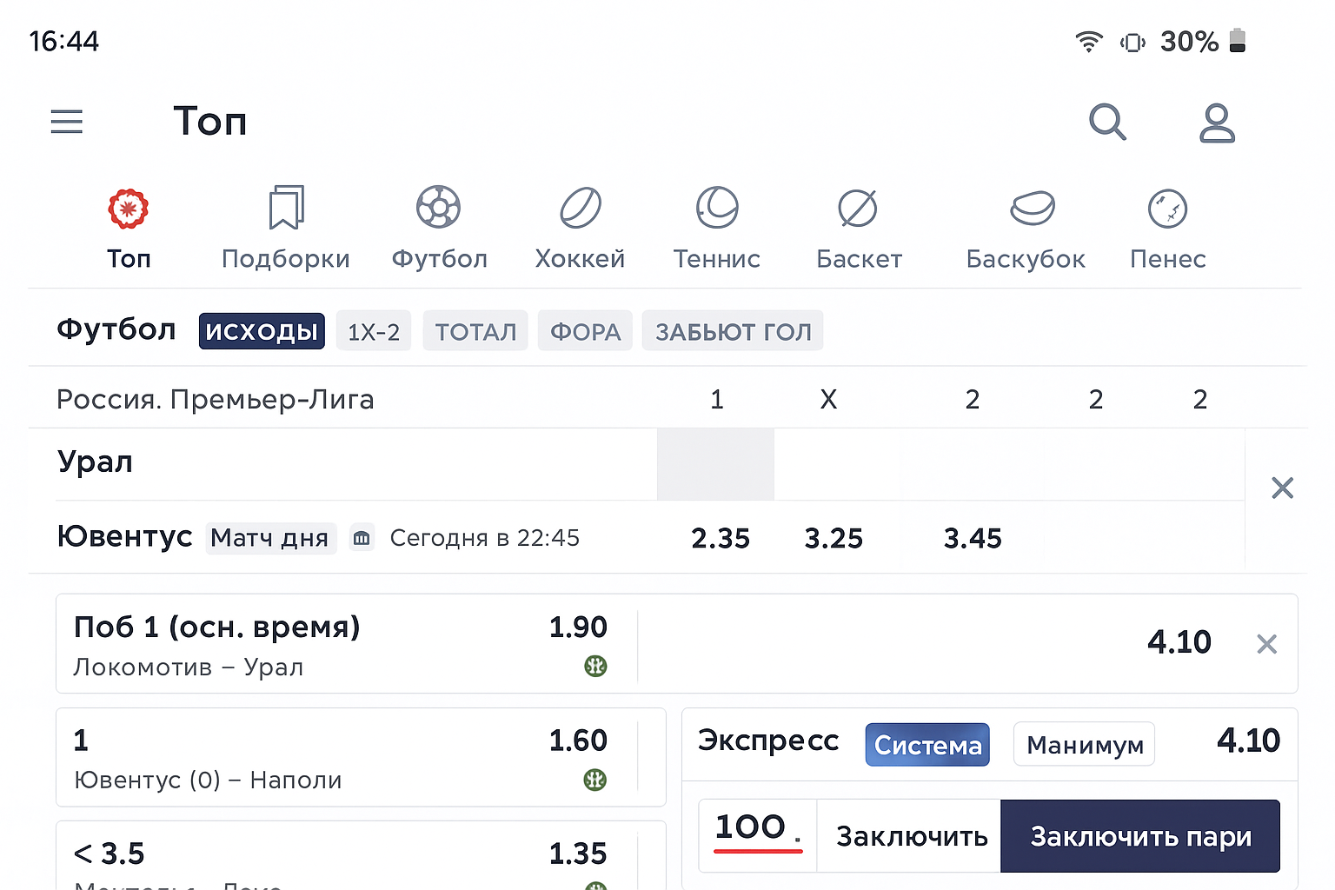Open the user profile icon
This screenshot has width=1335, height=890.
pyautogui.click(x=1217, y=123)
